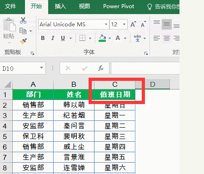
Task: Switch to the 插入 tab
Action: (60, 6)
